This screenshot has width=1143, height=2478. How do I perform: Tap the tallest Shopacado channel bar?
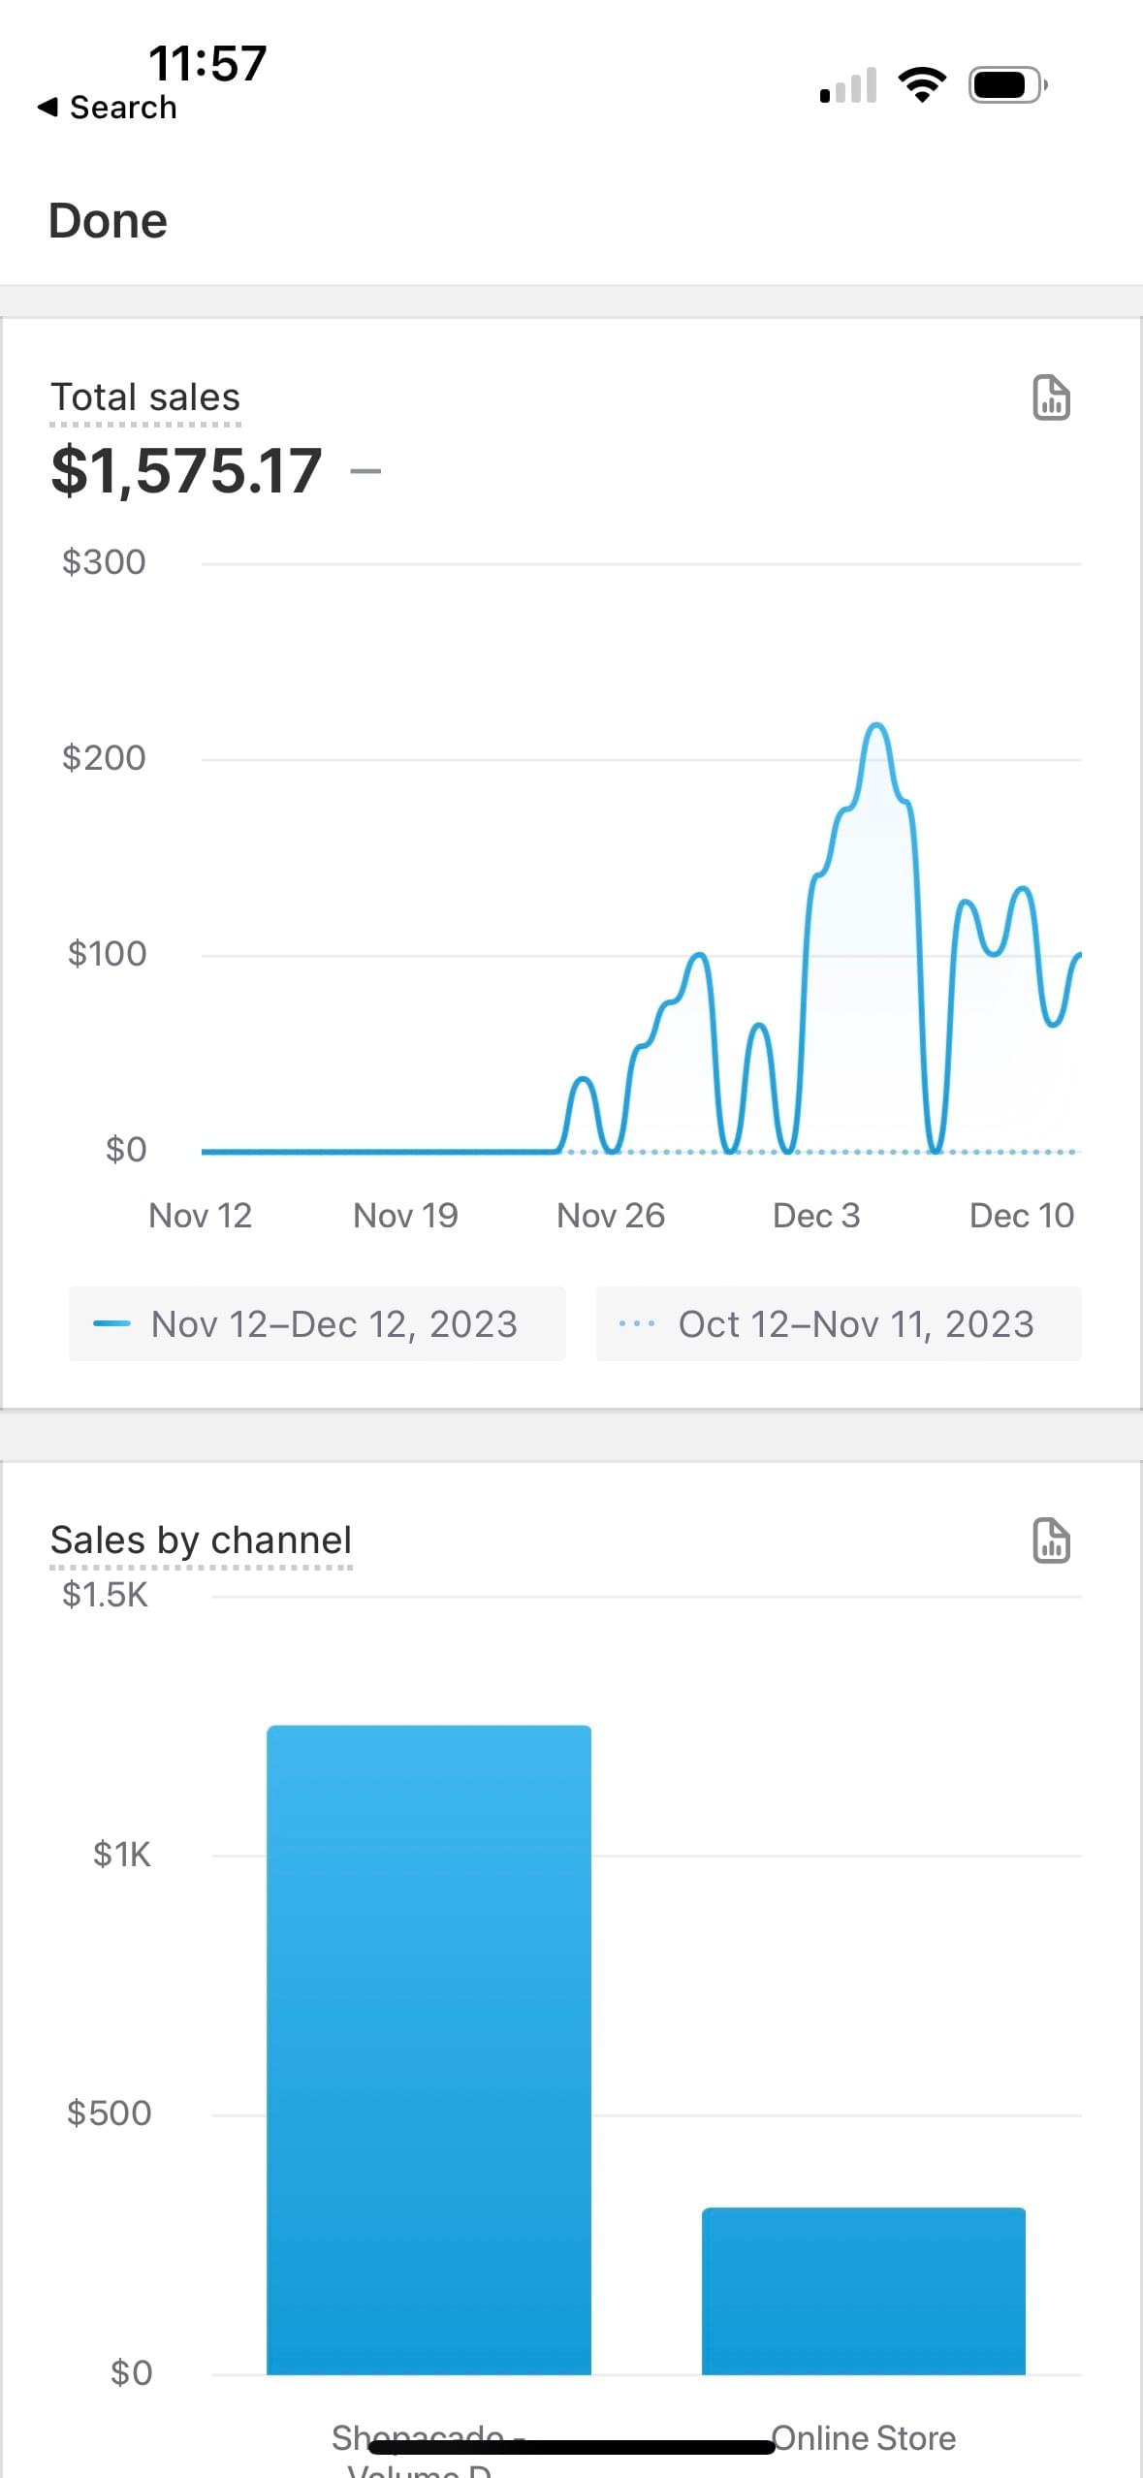pyautogui.click(x=429, y=2049)
